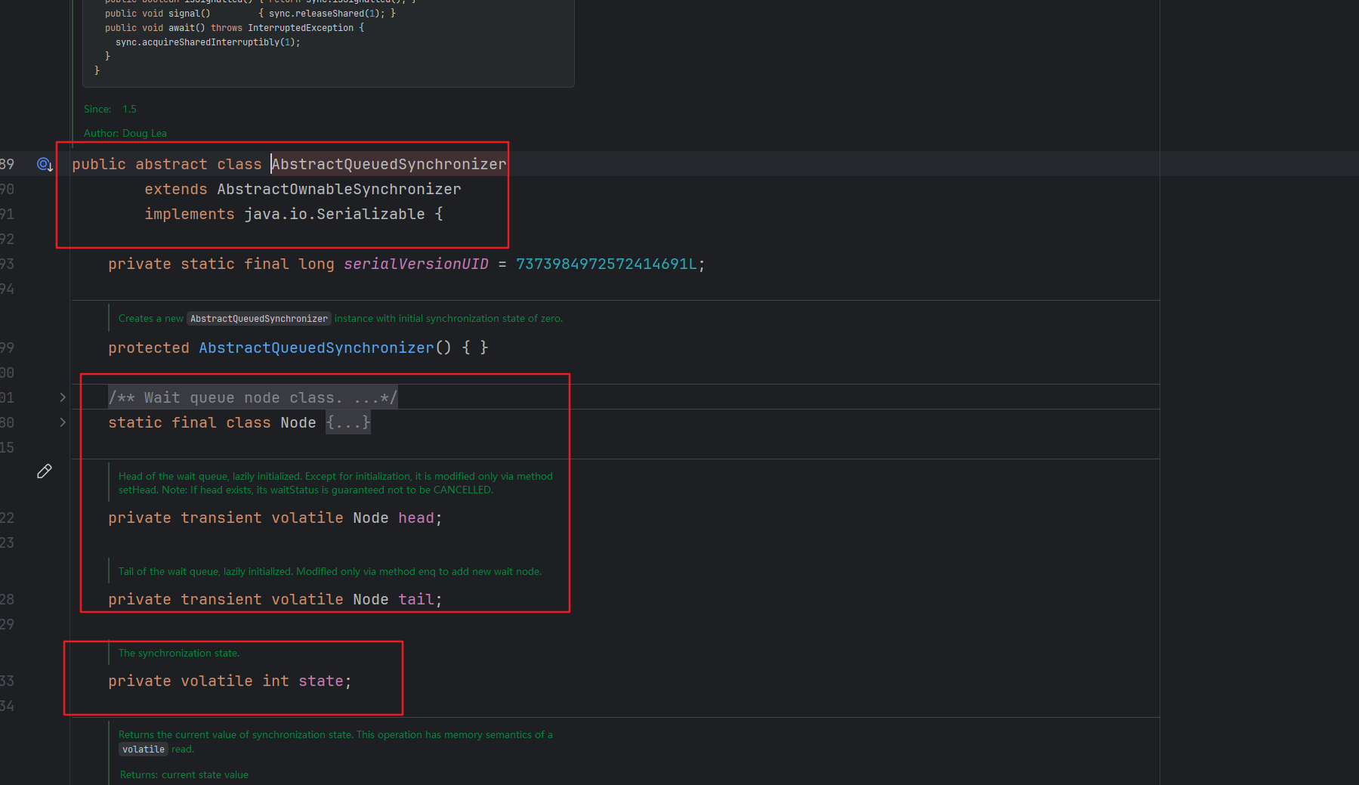Image resolution: width=1359 pixels, height=785 pixels.
Task: Click the 'head' field name
Action: tap(416, 518)
